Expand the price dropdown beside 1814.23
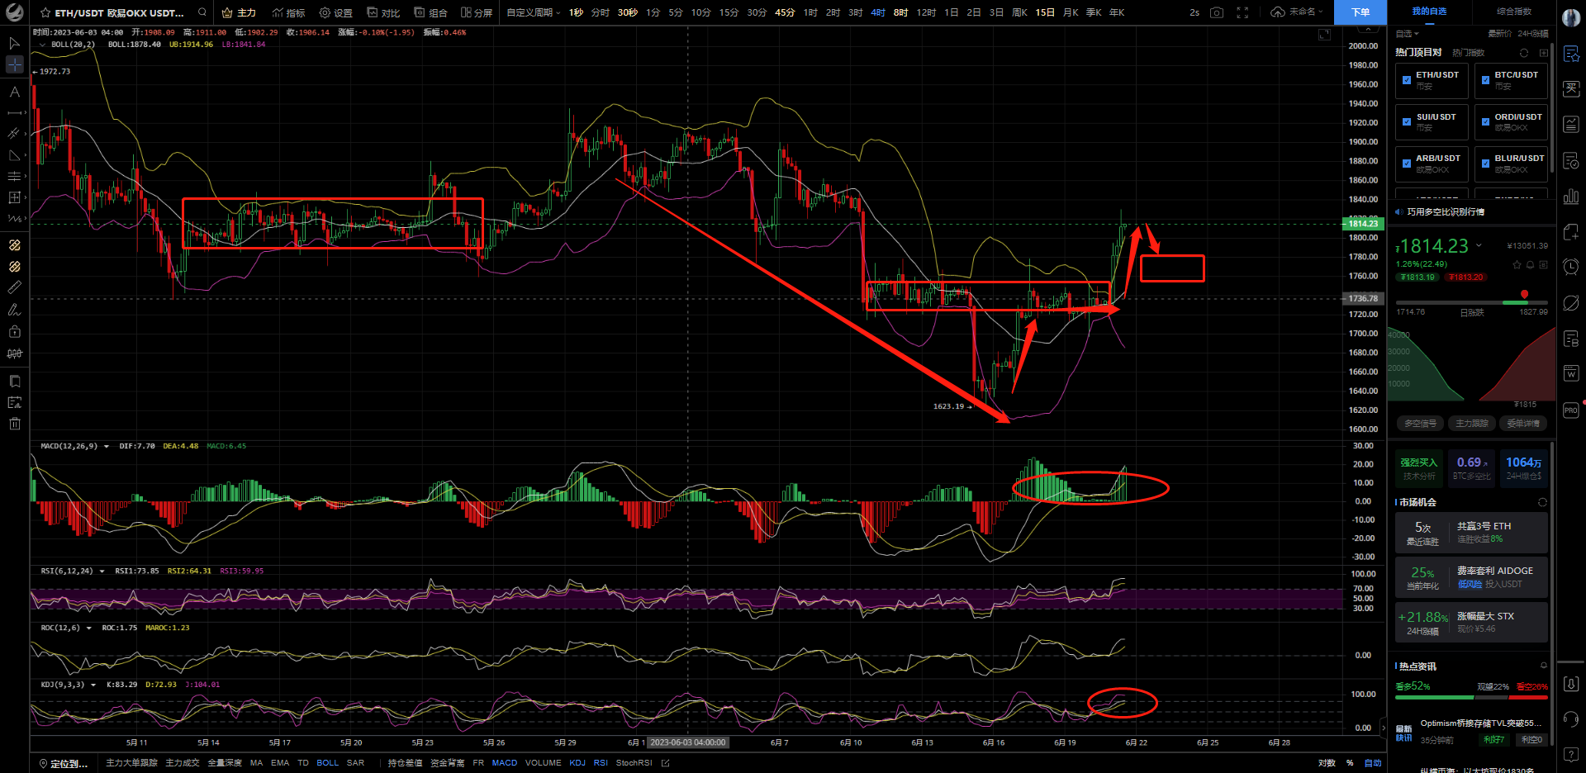Image resolution: width=1586 pixels, height=773 pixels. pyautogui.click(x=1479, y=245)
